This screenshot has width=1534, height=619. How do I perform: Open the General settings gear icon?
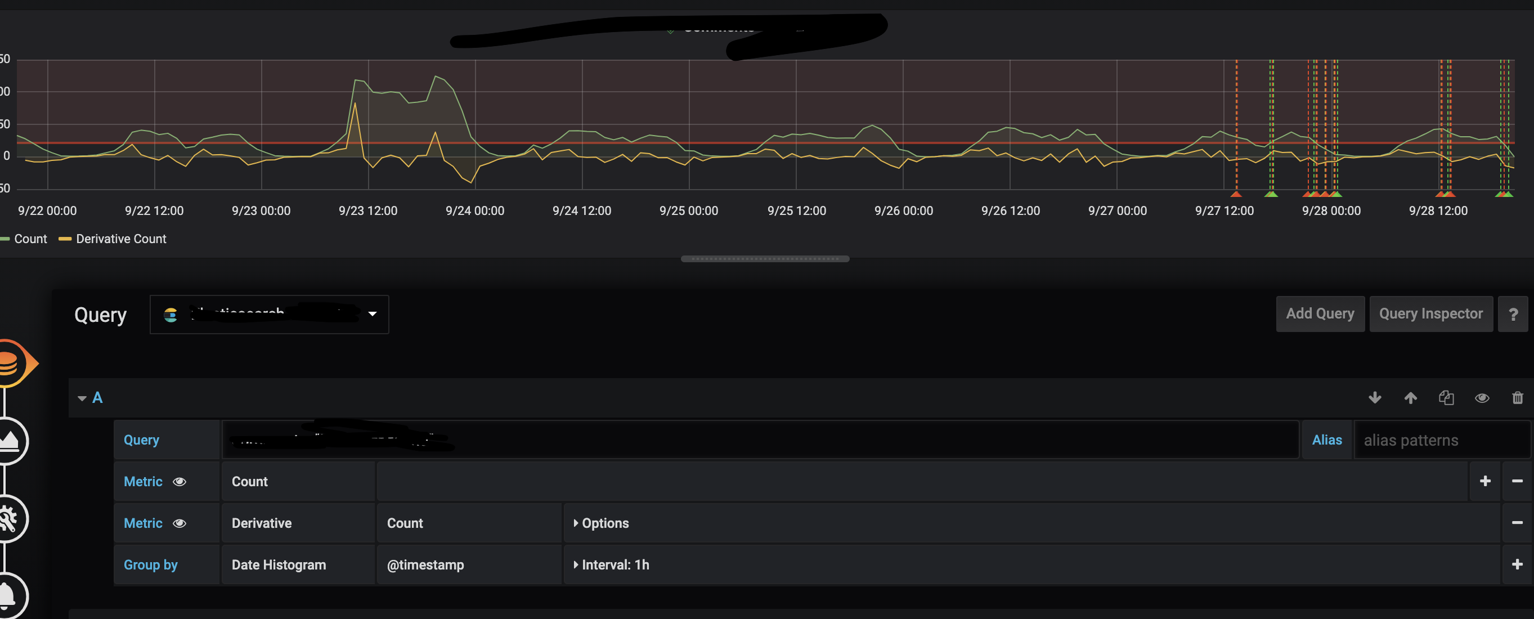pos(10,518)
